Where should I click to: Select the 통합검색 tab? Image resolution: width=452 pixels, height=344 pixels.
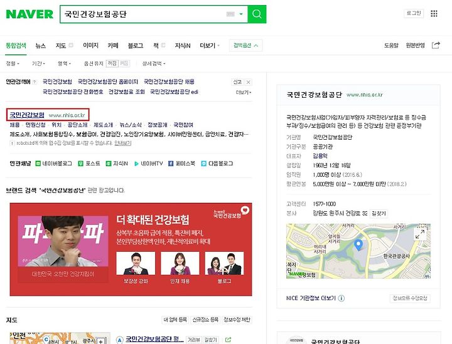pyautogui.click(x=16, y=46)
